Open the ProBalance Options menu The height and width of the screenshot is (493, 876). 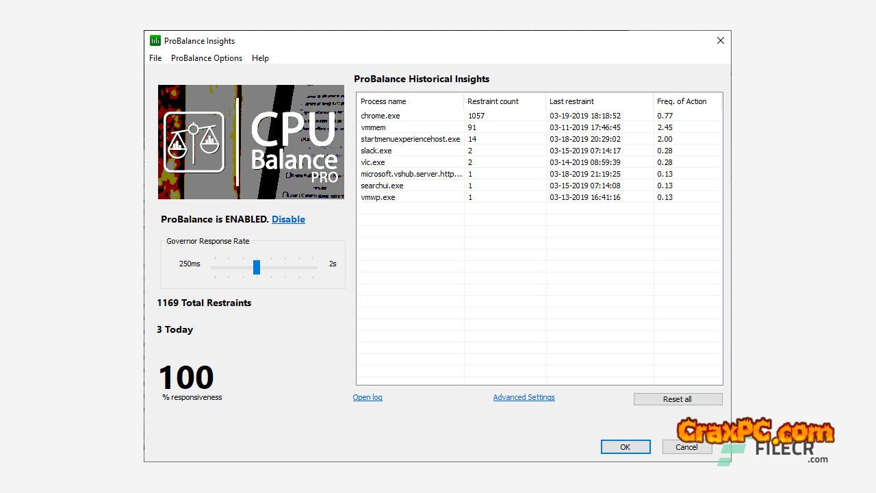pos(207,58)
